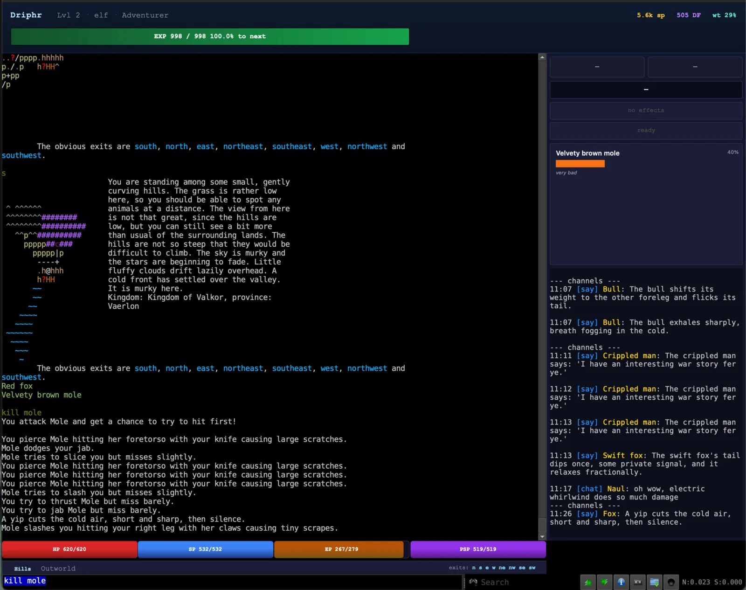Click the top-left empty dash panel
Viewport: 746px width, 590px height.
pyautogui.click(x=597, y=67)
